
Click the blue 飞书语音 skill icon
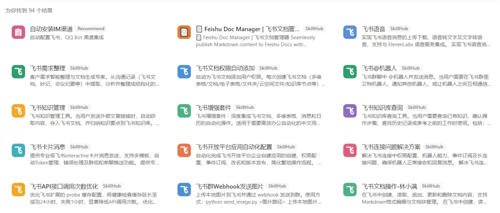[350, 32]
